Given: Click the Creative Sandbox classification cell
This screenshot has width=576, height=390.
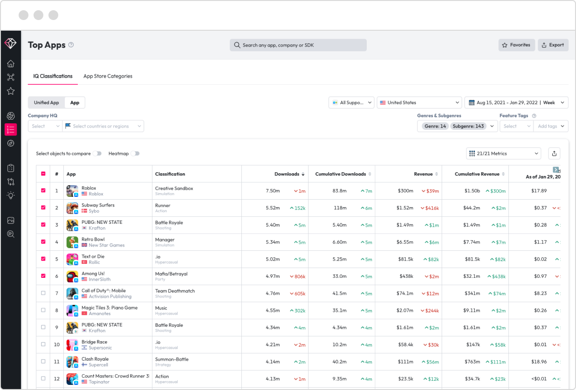Looking at the screenshot, I should point(174,188).
